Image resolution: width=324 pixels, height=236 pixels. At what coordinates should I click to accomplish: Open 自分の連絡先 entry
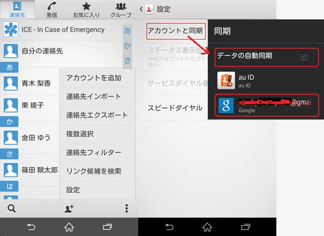(42, 51)
